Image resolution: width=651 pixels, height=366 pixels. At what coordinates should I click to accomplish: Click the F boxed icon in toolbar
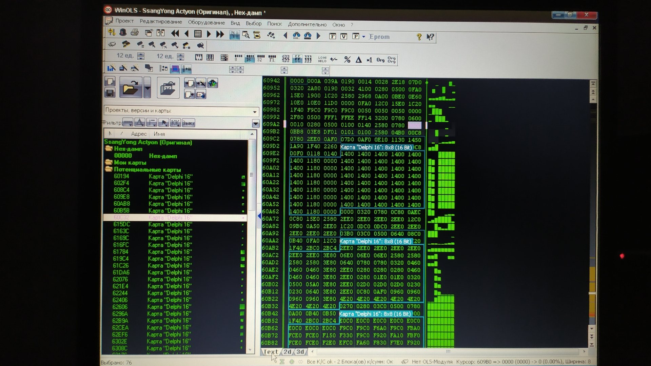(x=333, y=36)
